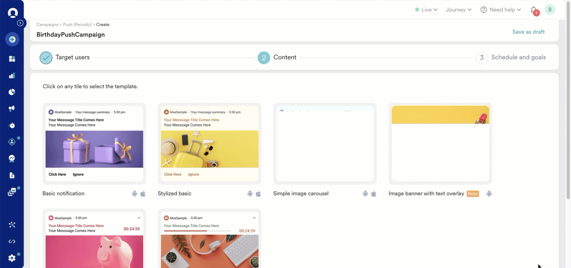The image size is (571, 268).
Task: Select the Stylized basic template tile
Action: [x=209, y=144]
